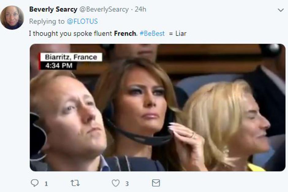Viewport: 288px width, 192px height.
Task: Click the envelope direct message icon
Action: [x=157, y=183]
